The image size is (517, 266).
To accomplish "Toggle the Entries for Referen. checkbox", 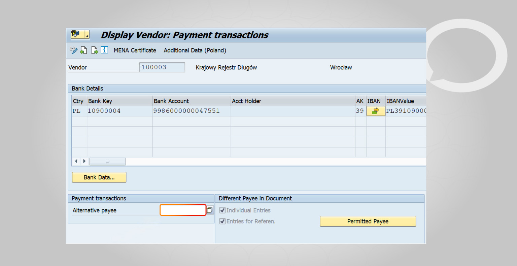I will pyautogui.click(x=222, y=221).
